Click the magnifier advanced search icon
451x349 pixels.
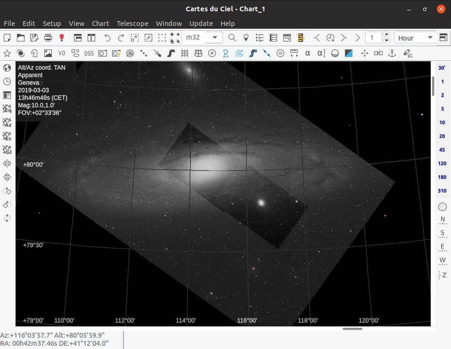point(232,38)
